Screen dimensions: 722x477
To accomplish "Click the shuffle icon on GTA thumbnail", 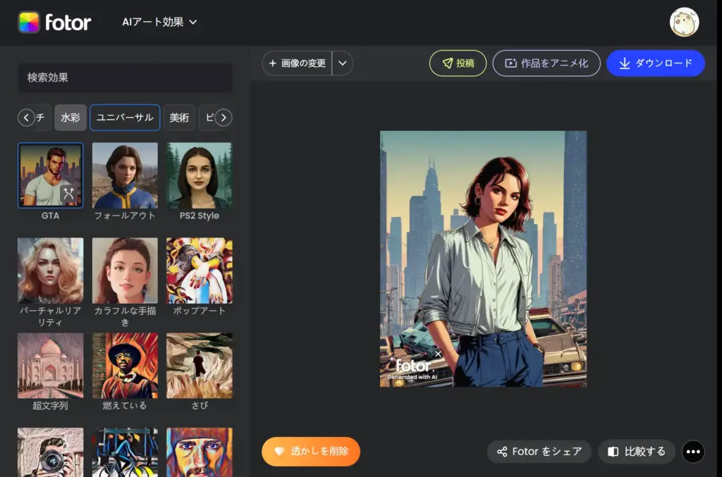I will pos(68,193).
